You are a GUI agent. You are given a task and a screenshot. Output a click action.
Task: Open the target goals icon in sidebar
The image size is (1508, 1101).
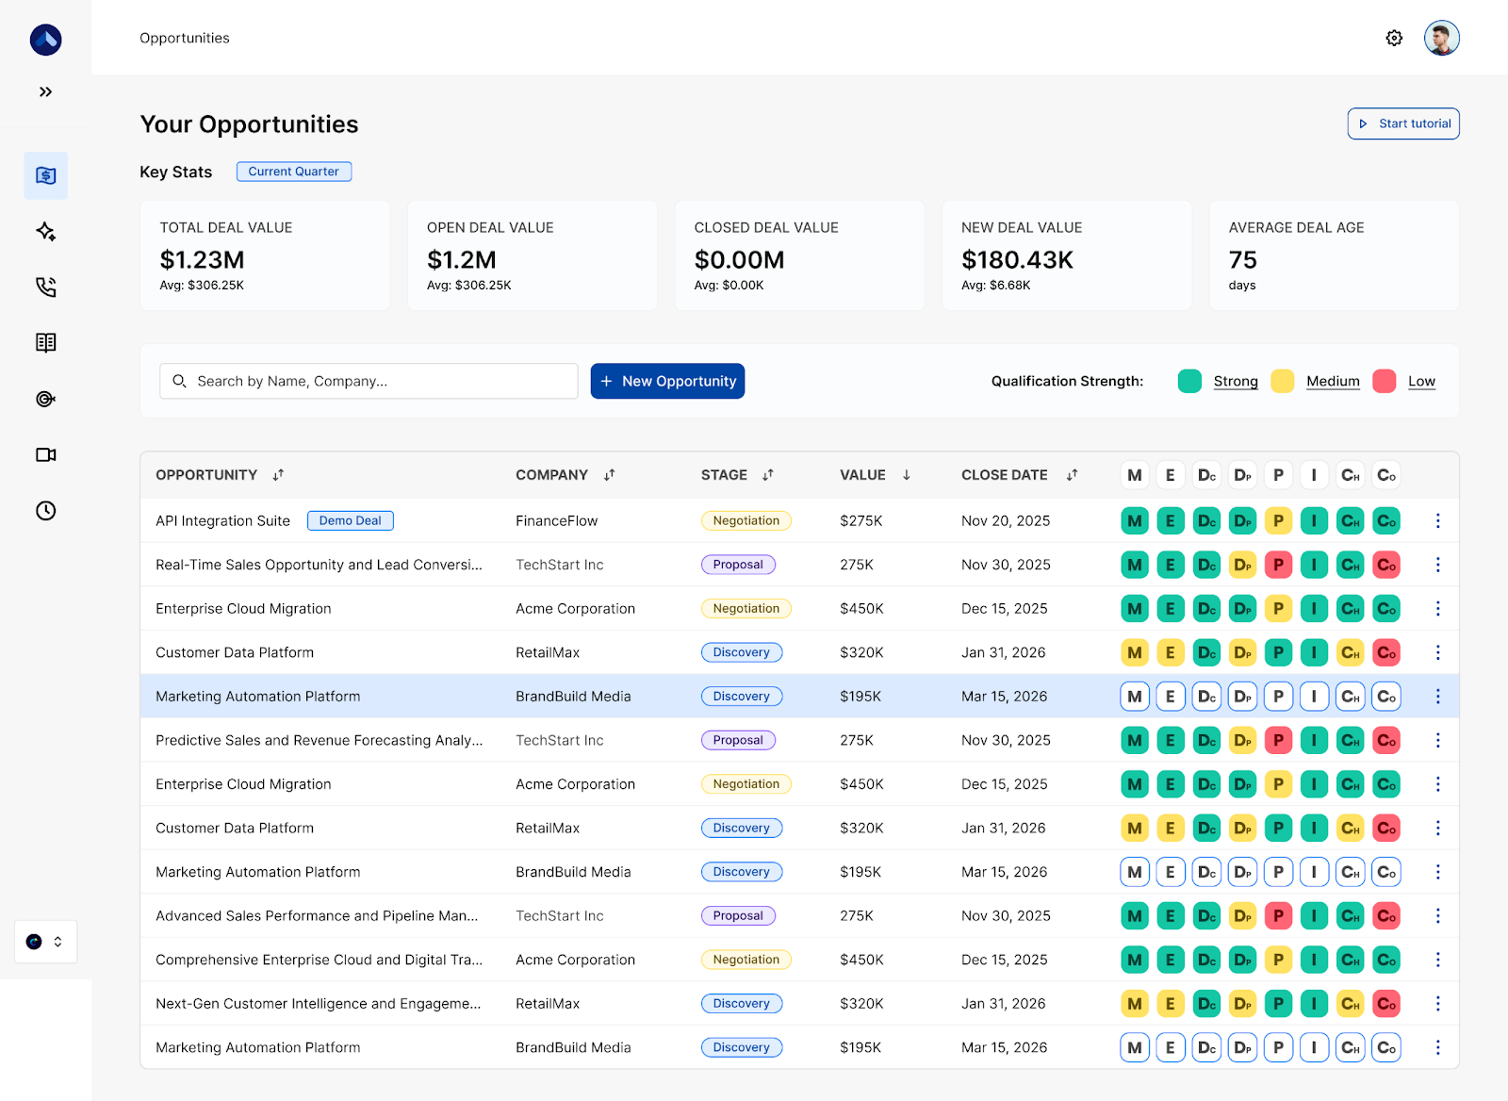(x=45, y=399)
